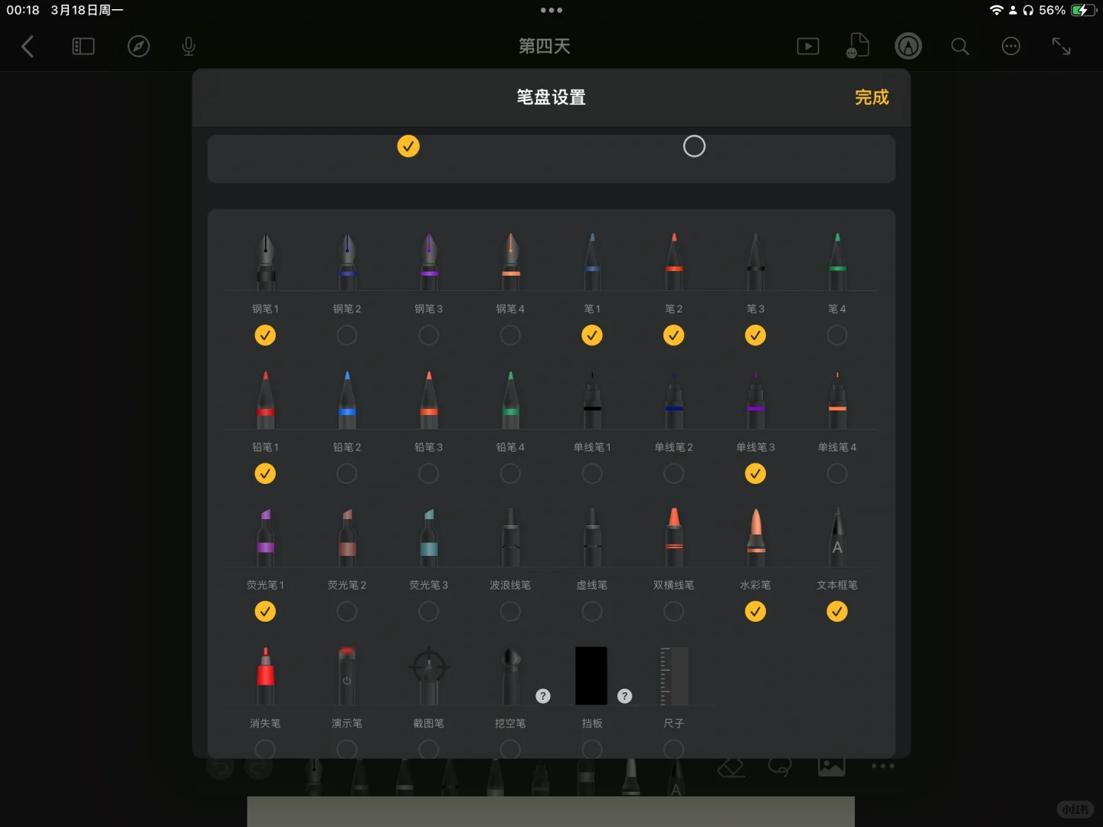Select the wavy line pen 波浪线笔
Viewport: 1103px width, 827px height.
click(x=510, y=536)
